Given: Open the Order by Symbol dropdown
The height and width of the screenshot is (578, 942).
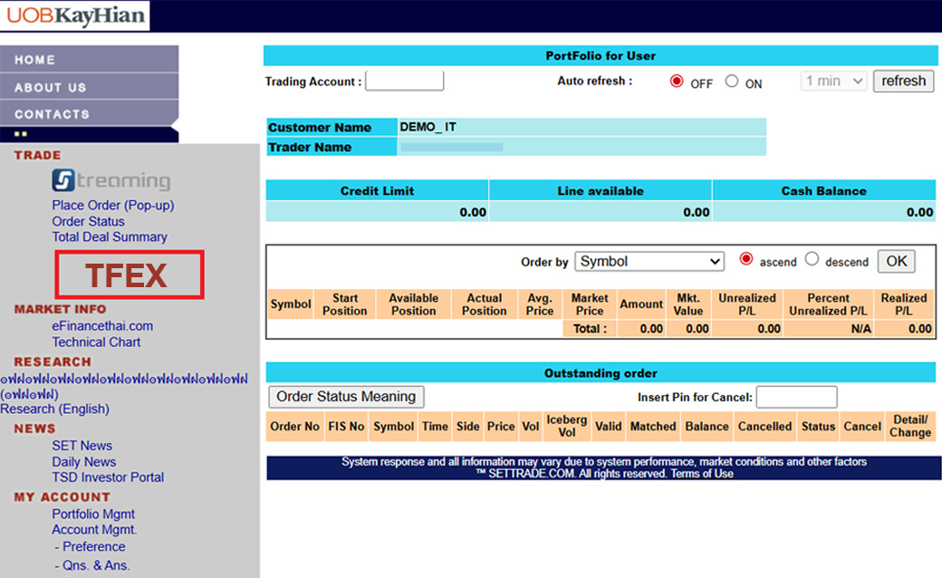Looking at the screenshot, I should tap(649, 262).
